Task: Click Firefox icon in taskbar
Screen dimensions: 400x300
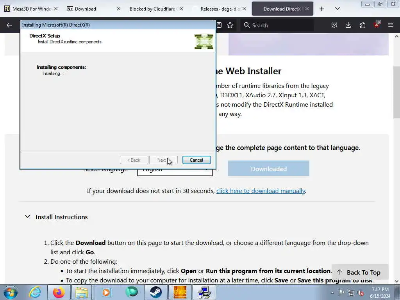Action: 59,292
